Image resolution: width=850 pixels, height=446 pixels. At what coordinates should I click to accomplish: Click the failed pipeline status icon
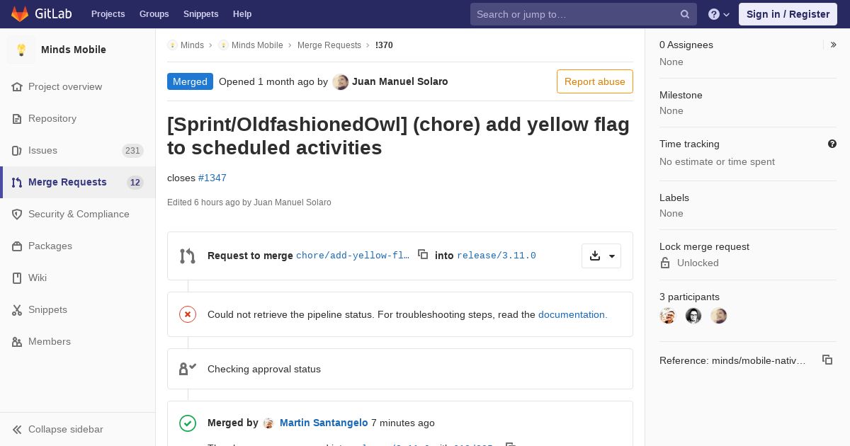tap(188, 314)
